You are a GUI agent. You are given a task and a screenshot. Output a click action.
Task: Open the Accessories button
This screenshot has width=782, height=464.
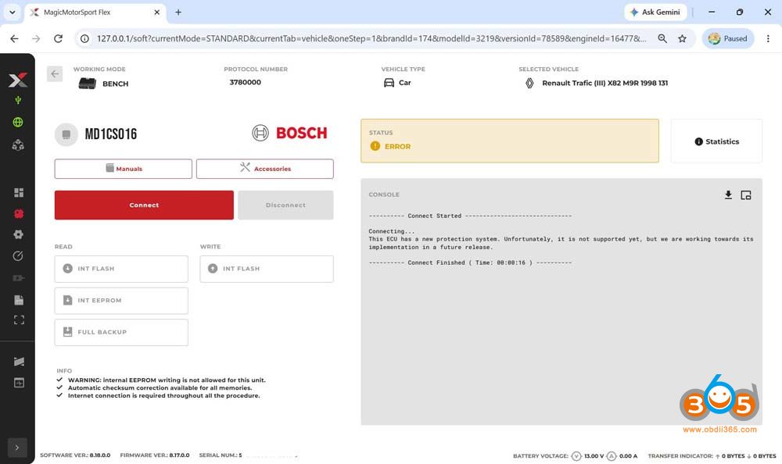(x=265, y=169)
